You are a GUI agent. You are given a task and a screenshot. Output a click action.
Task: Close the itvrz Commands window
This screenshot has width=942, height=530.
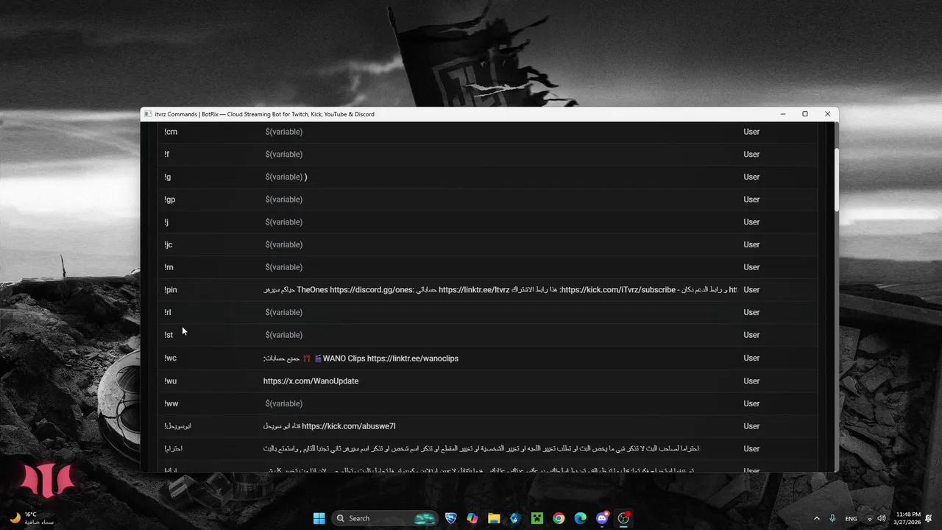827,114
